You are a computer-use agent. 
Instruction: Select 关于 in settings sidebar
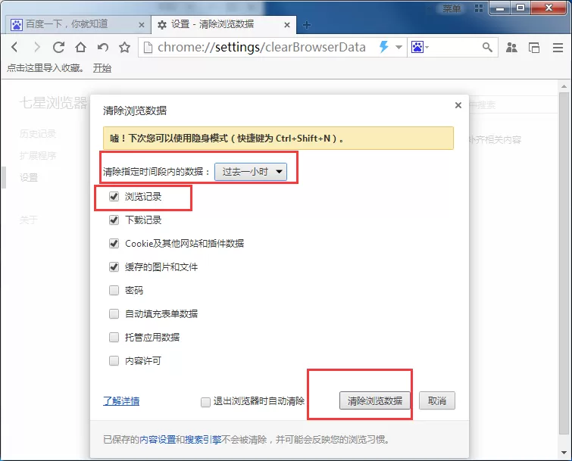point(29,220)
